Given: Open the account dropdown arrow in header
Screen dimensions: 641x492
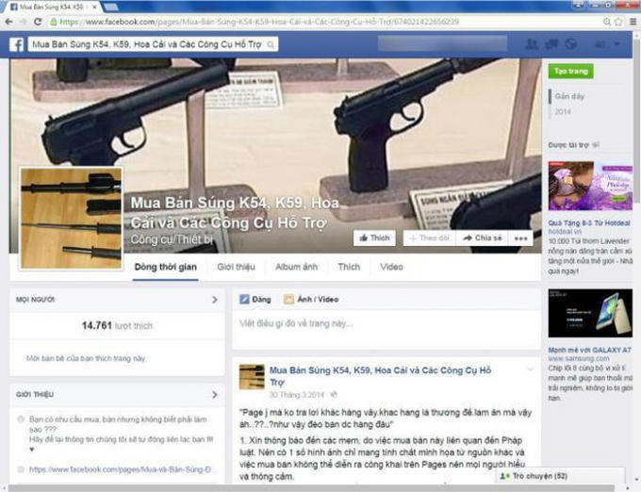Looking at the screenshot, I should [x=617, y=44].
